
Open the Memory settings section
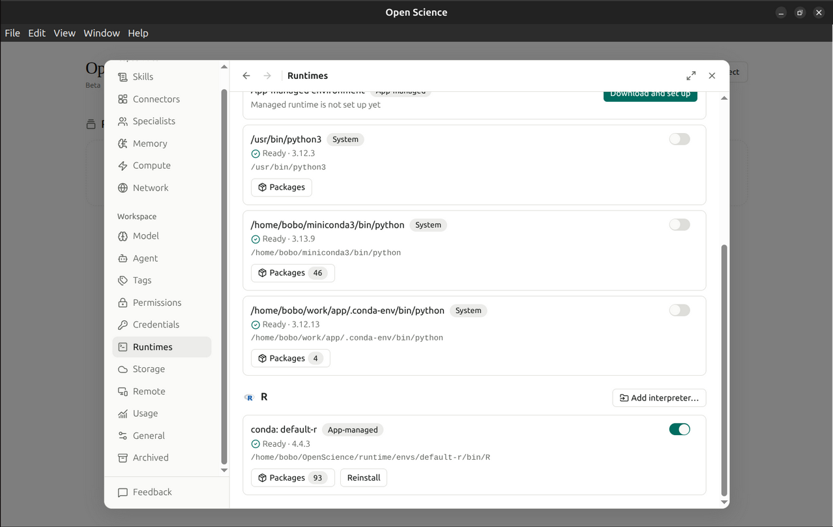162,143
